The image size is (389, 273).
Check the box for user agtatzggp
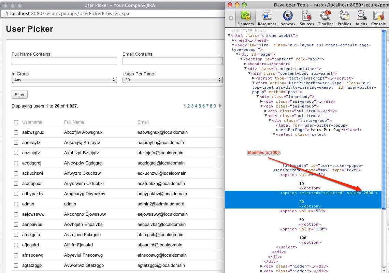point(16,265)
